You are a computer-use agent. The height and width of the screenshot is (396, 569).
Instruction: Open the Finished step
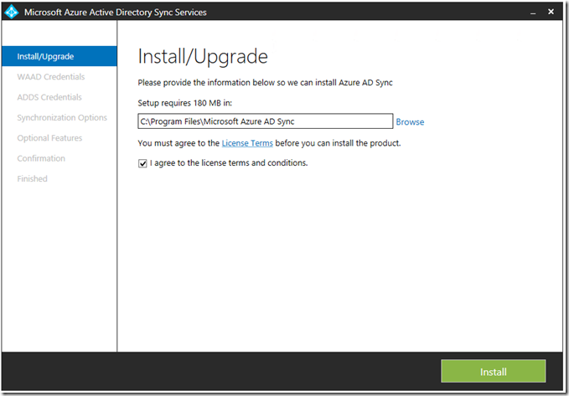[x=33, y=178]
